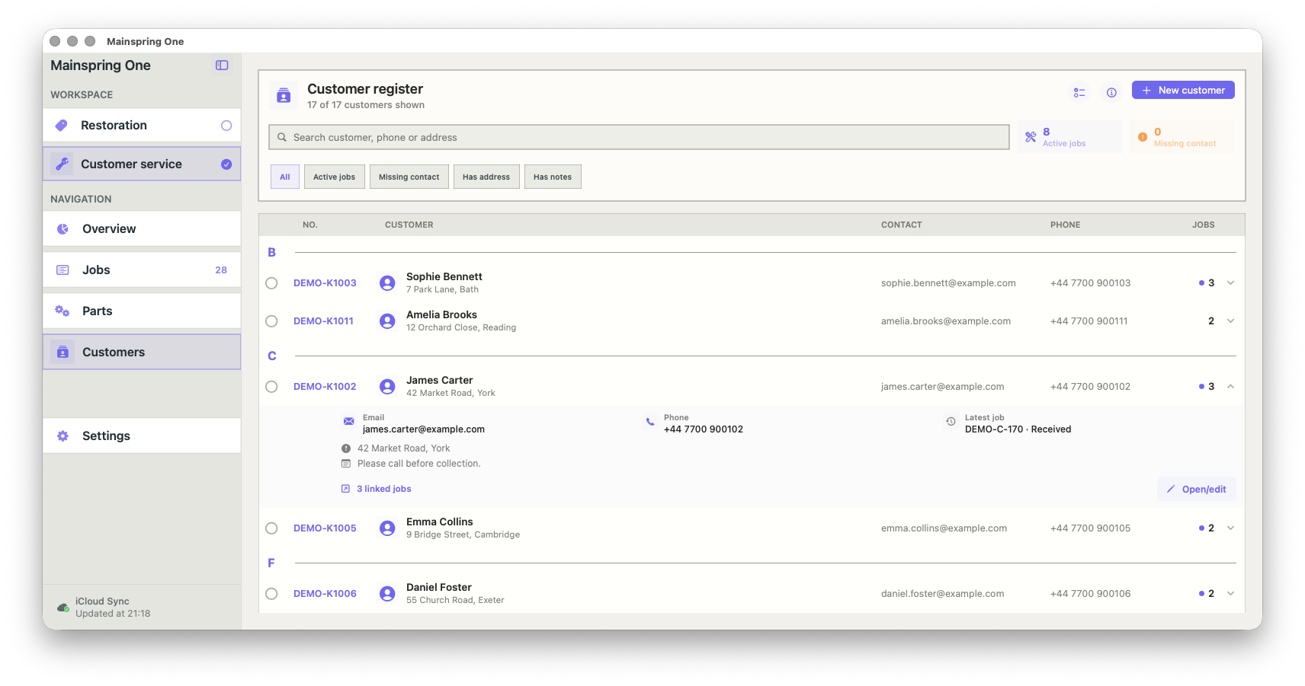This screenshot has height=686, width=1305.
Task: Click the Customer service wrench icon
Action: [x=62, y=164]
